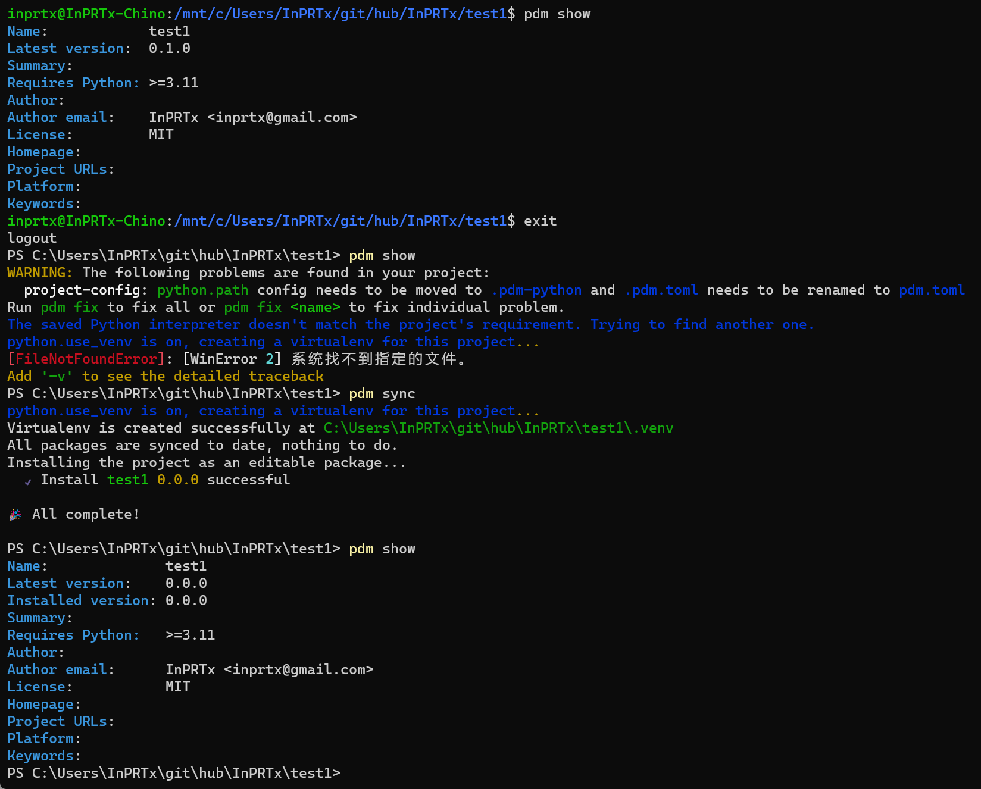Select the 'python.path' config text

pyautogui.click(x=202, y=290)
